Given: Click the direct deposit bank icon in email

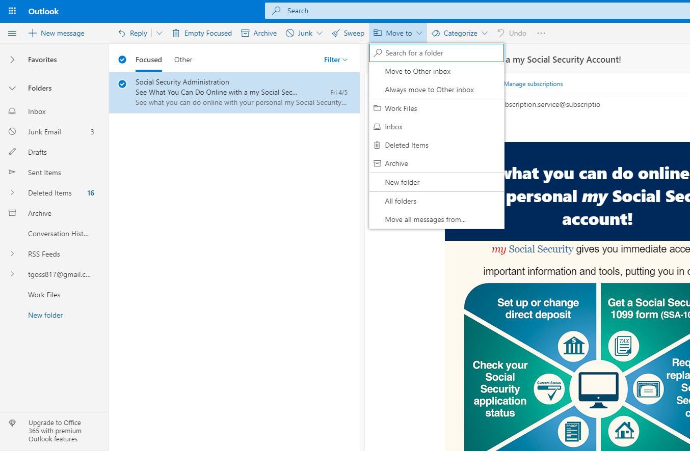Looking at the screenshot, I should (574, 345).
